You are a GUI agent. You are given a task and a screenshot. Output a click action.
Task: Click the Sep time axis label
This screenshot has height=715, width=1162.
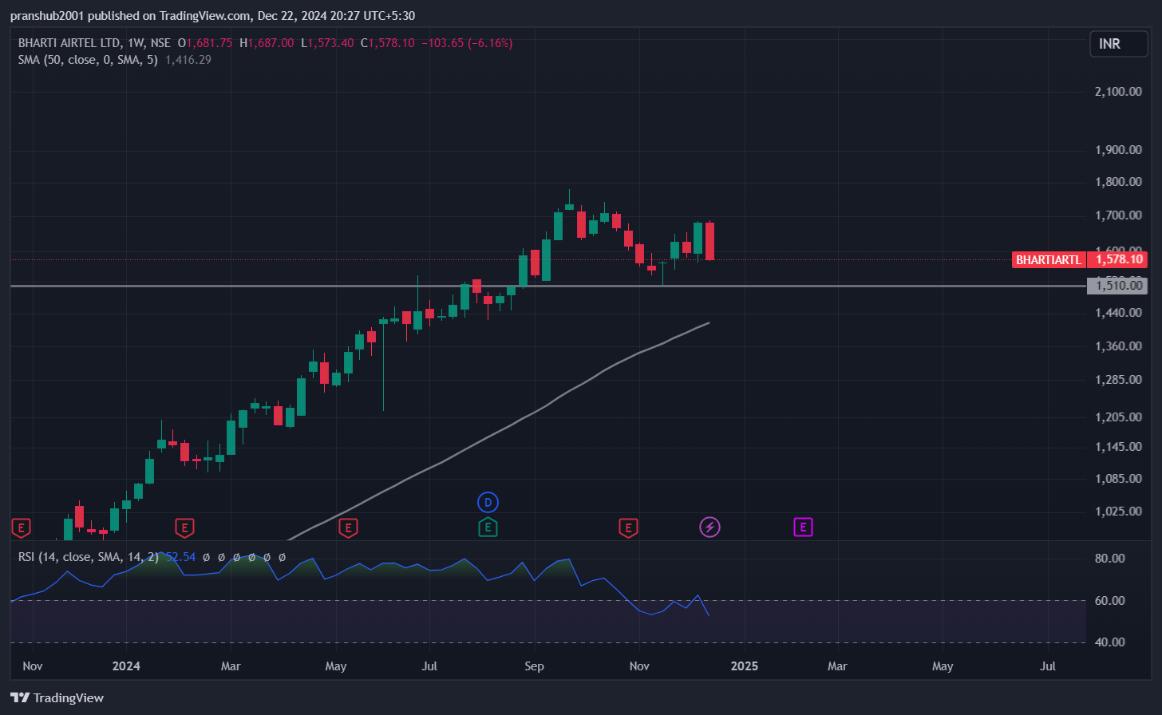pos(534,666)
